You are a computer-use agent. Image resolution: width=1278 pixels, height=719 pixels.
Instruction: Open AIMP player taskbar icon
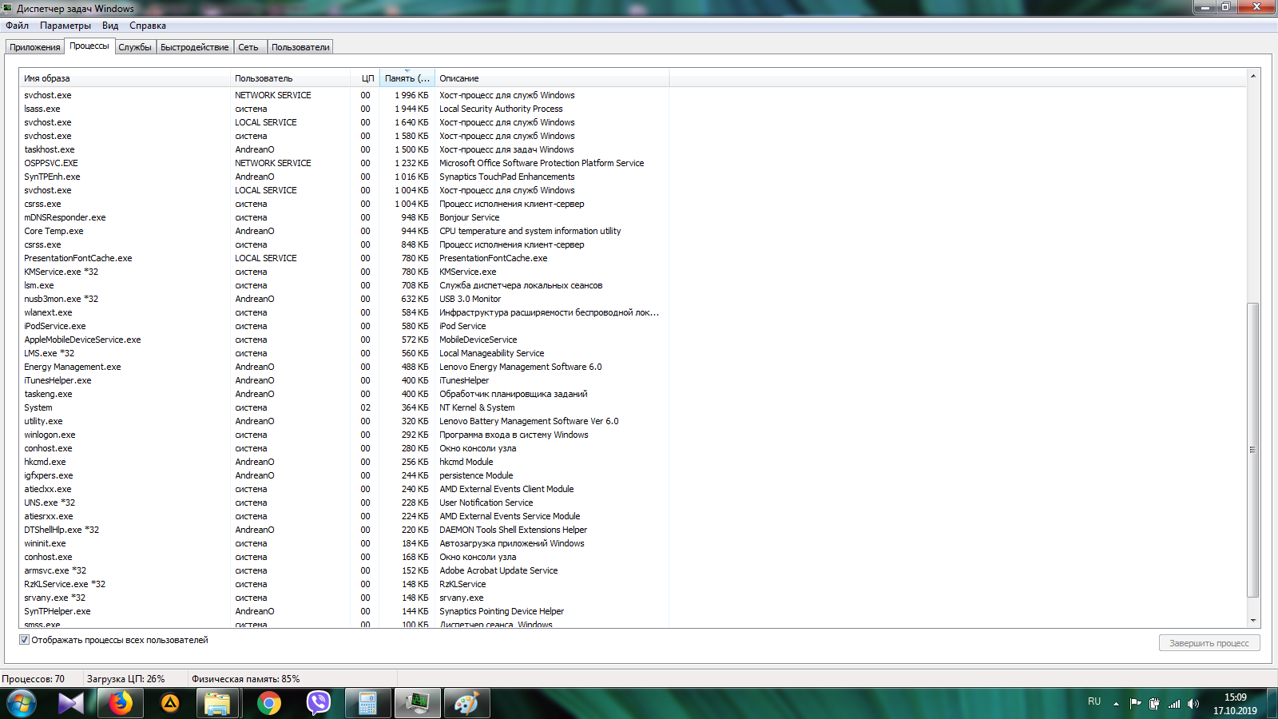(170, 704)
